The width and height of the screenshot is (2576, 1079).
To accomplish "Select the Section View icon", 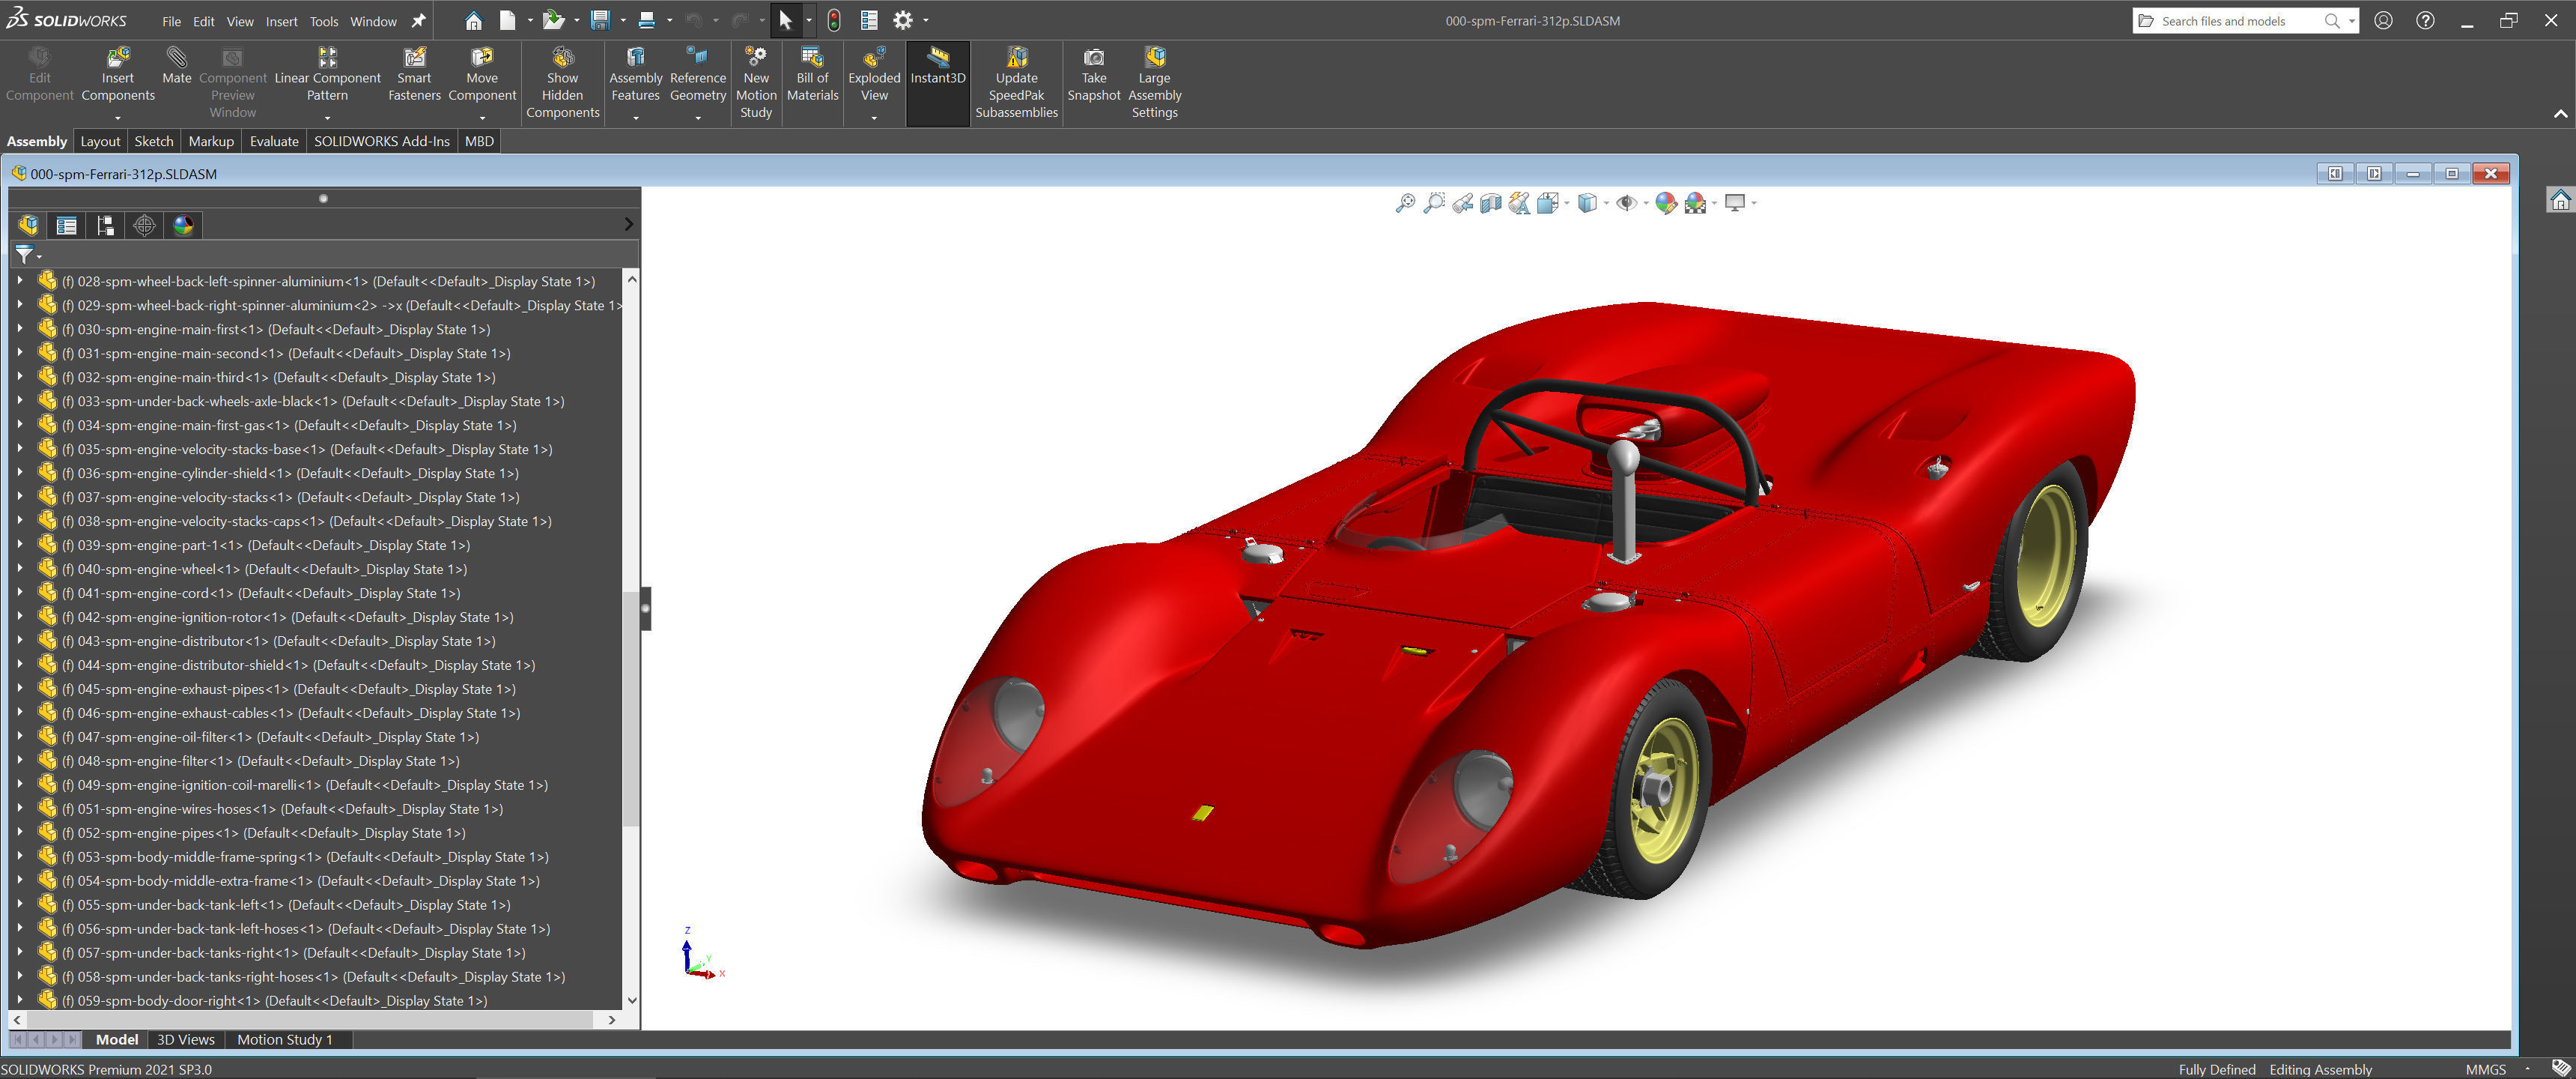I will [1491, 203].
